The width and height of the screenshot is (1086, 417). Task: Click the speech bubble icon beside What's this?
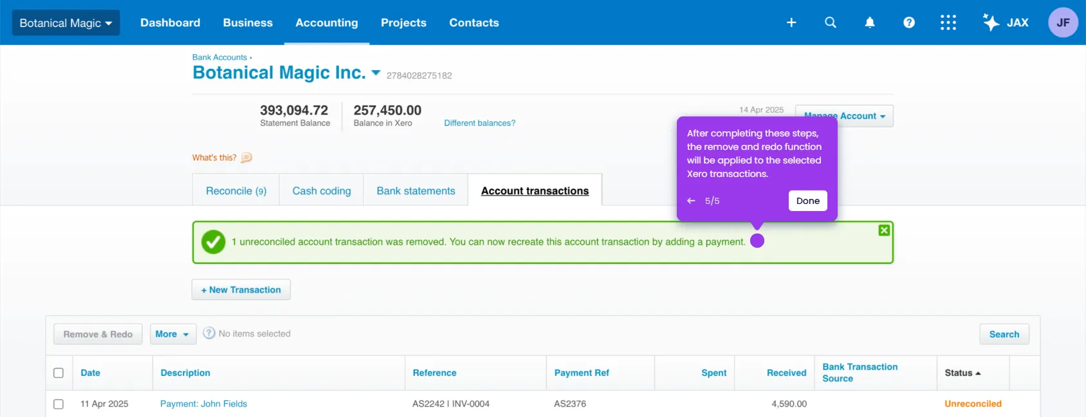click(246, 158)
